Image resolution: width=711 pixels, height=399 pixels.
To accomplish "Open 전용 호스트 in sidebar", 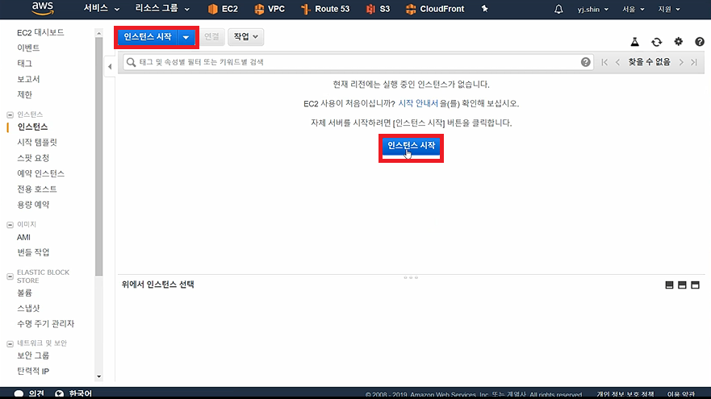I will (x=37, y=189).
